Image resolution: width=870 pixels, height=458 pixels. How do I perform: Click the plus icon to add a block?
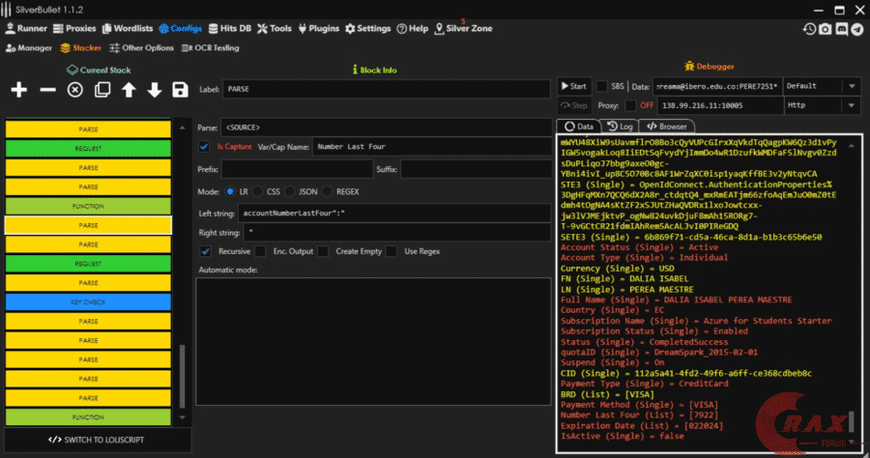19,90
